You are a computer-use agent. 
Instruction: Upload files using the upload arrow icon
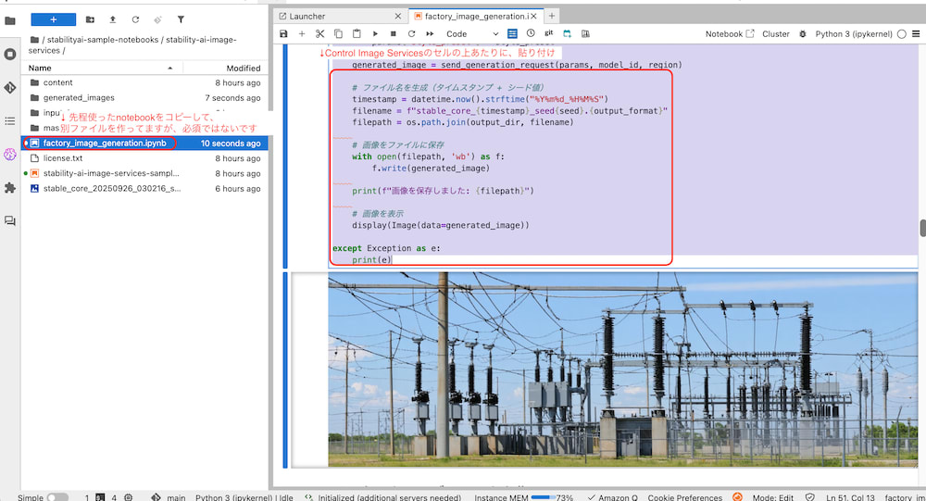click(113, 19)
